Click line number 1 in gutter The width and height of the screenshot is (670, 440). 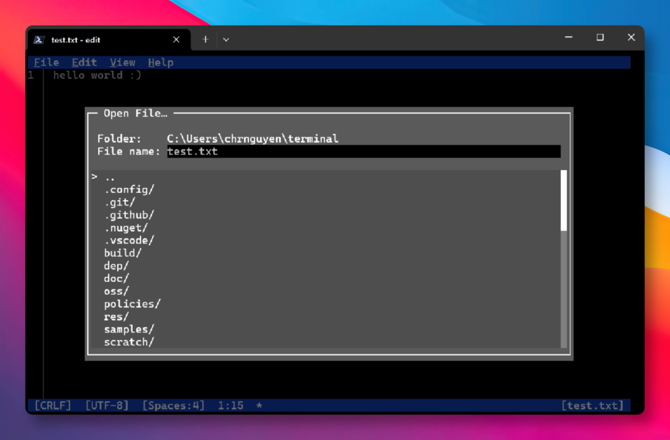[31, 75]
